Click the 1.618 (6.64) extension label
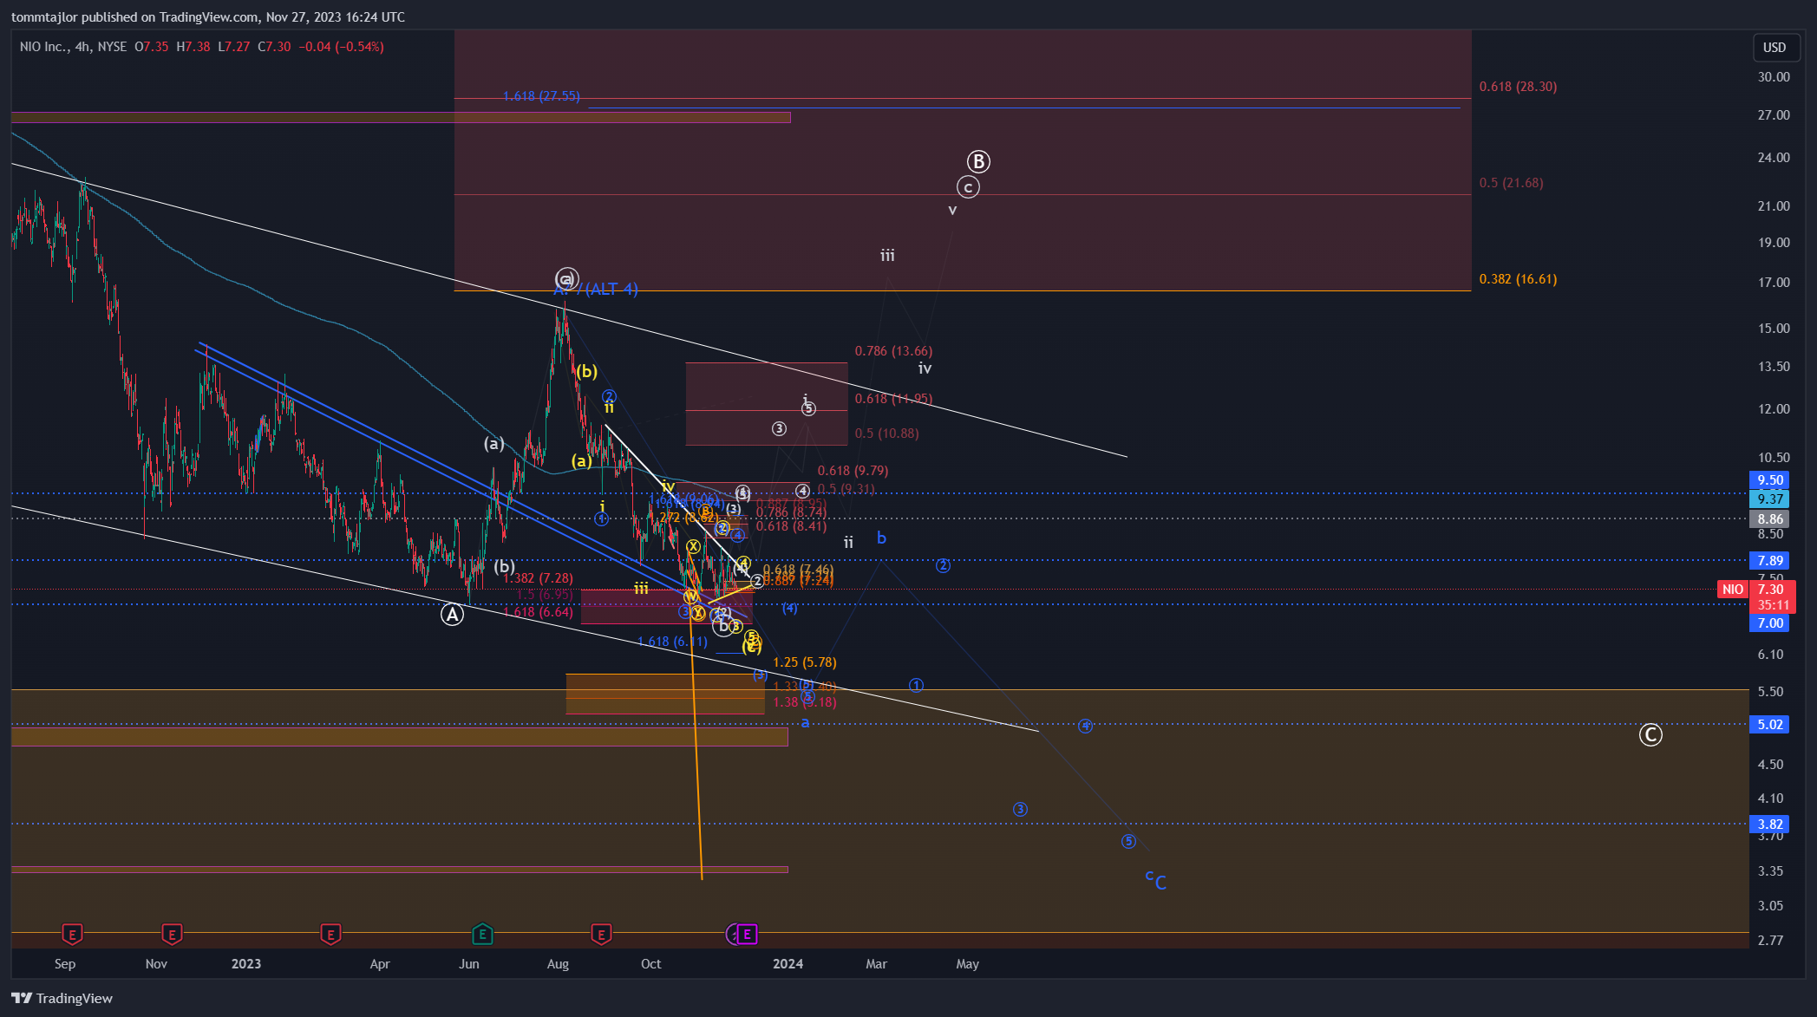This screenshot has width=1817, height=1017. coord(538,612)
